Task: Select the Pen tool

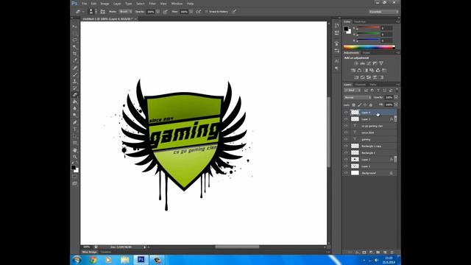Action: [74, 123]
